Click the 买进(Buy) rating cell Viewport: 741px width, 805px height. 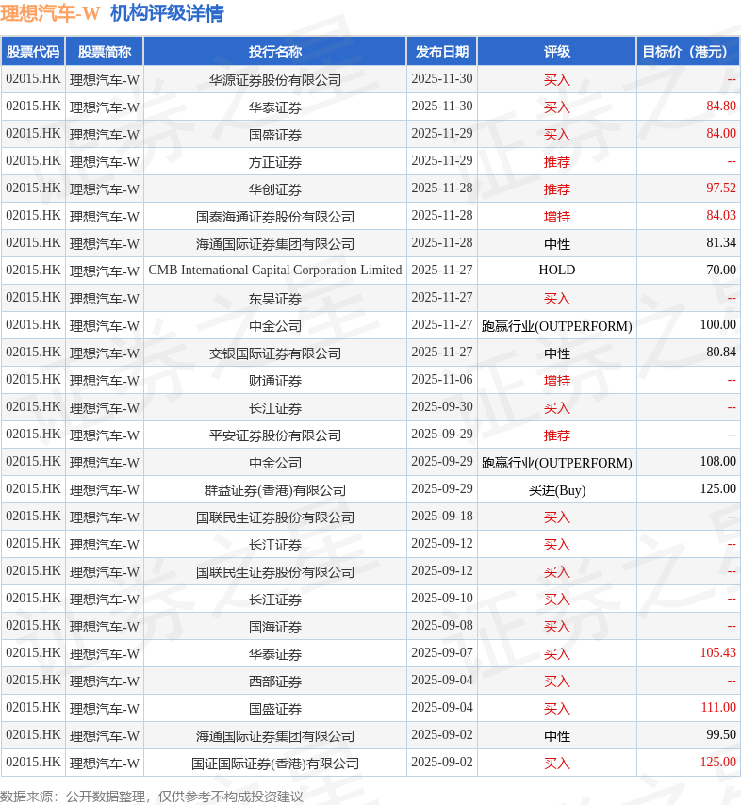(x=556, y=490)
